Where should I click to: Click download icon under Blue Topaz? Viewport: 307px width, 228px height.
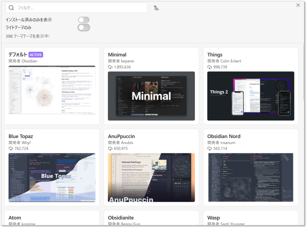pos(11,149)
